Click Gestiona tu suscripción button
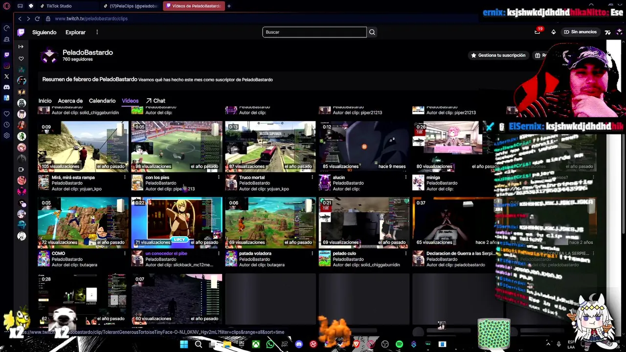This screenshot has width=626, height=352. 498,55
